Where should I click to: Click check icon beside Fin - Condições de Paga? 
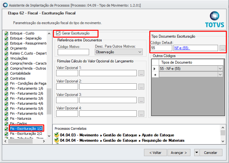point(6,83)
